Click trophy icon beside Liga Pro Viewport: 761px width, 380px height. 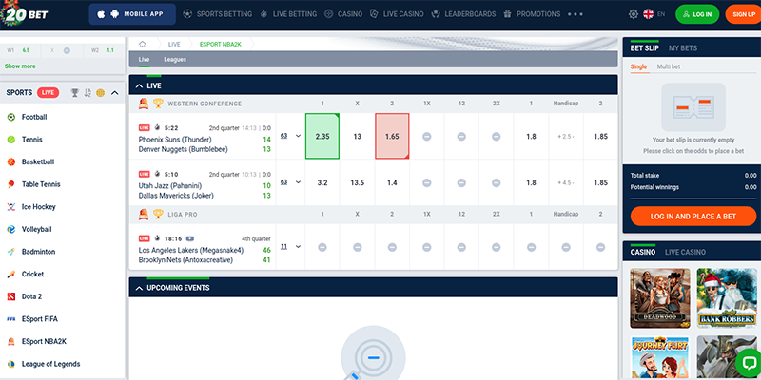158,214
